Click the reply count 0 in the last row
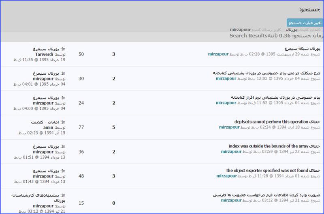Image resolution: width=324 pixels, height=214 pixels. pyautogui.click(x=113, y=203)
